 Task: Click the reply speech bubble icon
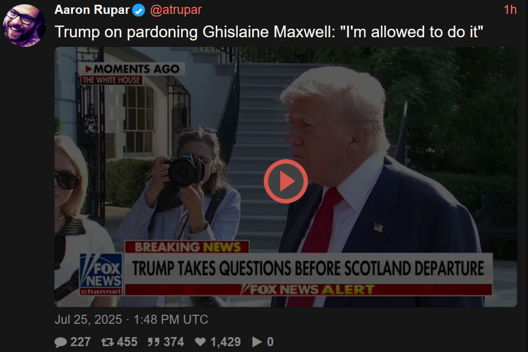tap(61, 342)
